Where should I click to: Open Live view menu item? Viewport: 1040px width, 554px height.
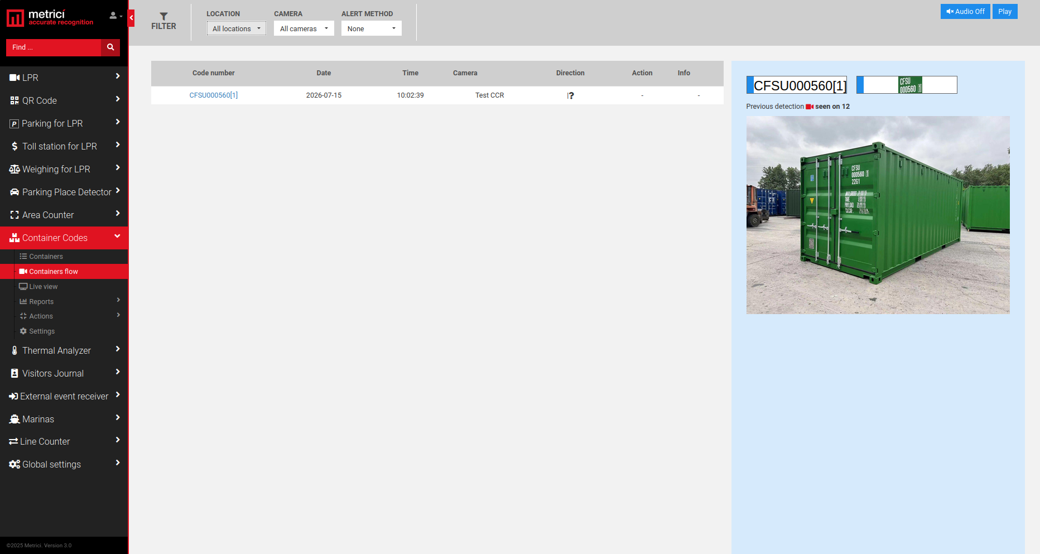44,286
